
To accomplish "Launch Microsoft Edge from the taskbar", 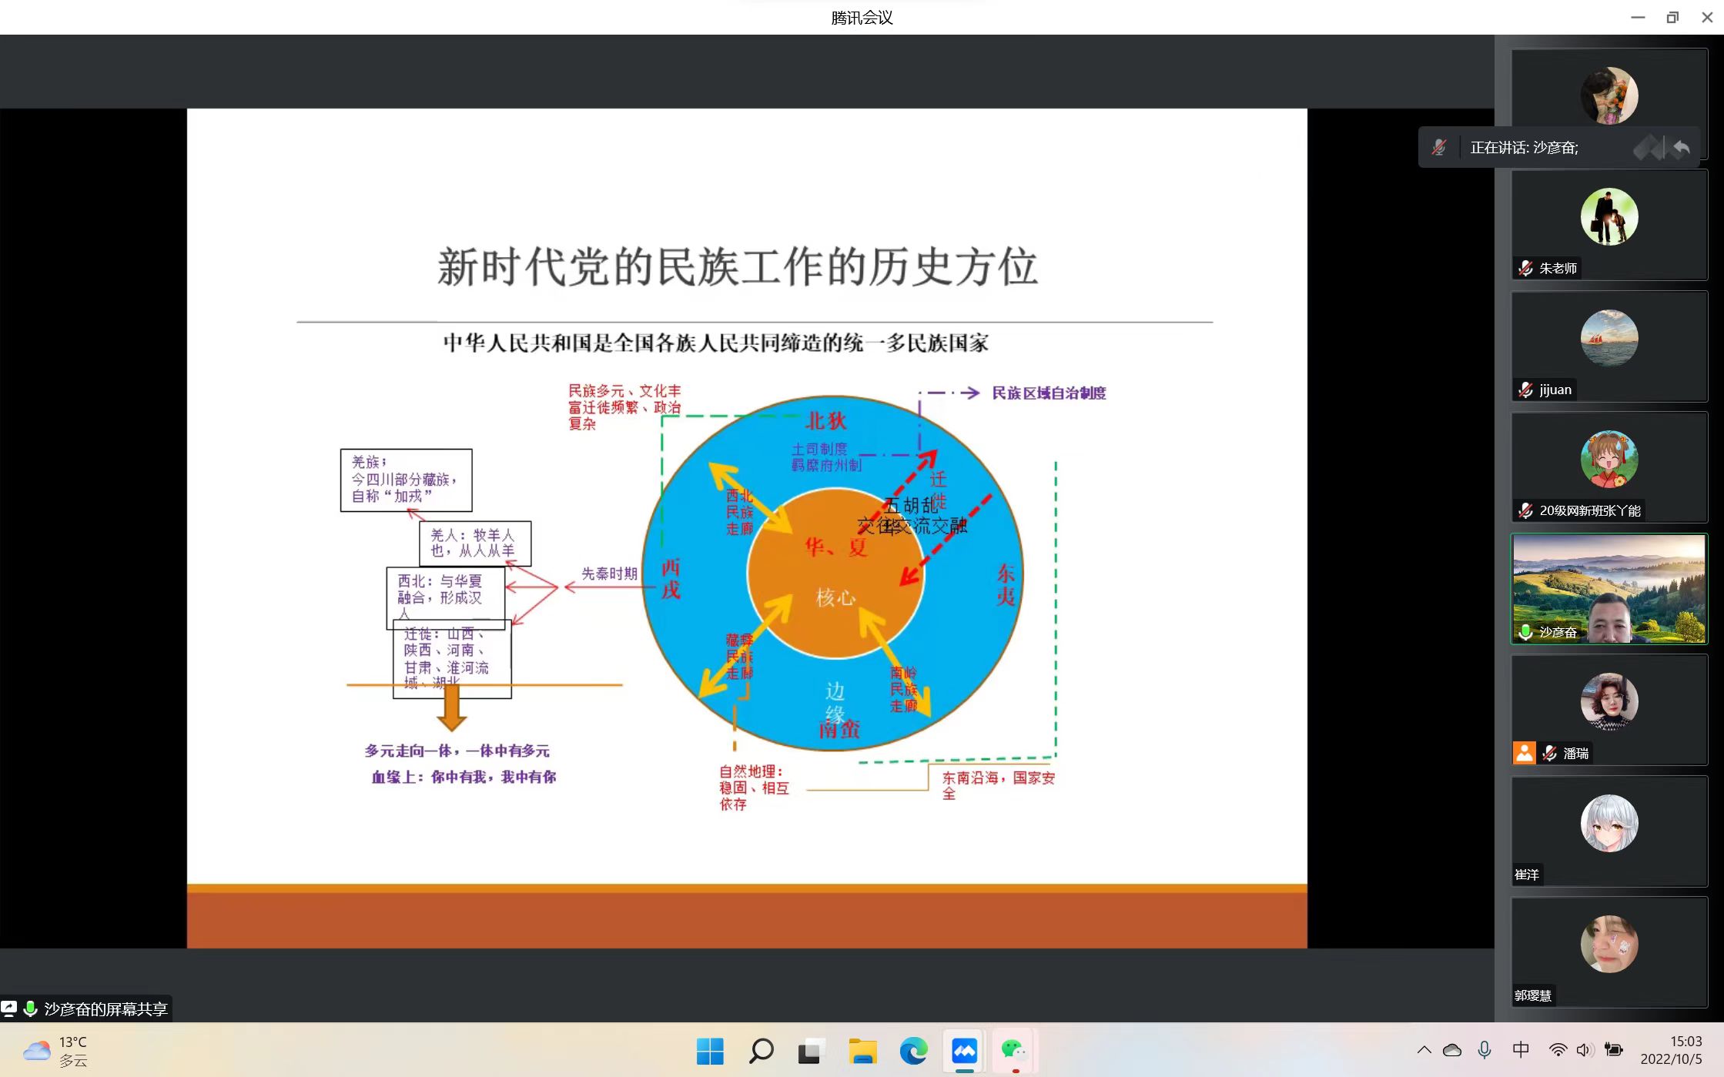I will click(913, 1051).
